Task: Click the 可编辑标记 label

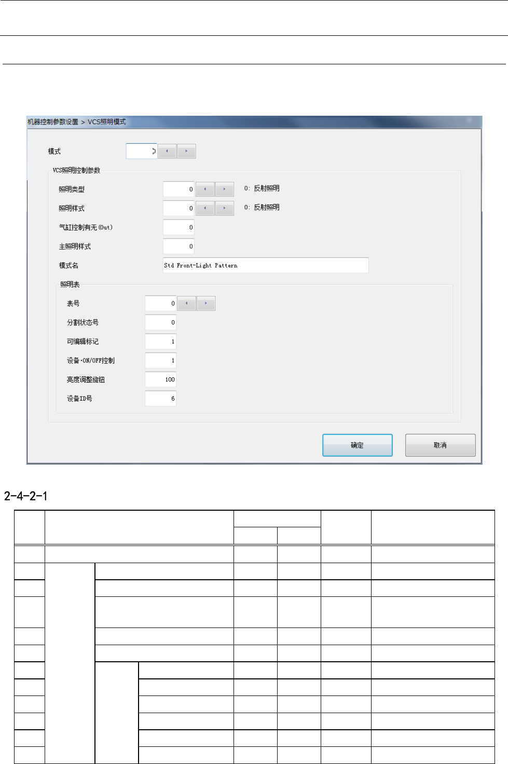Action: point(83,342)
